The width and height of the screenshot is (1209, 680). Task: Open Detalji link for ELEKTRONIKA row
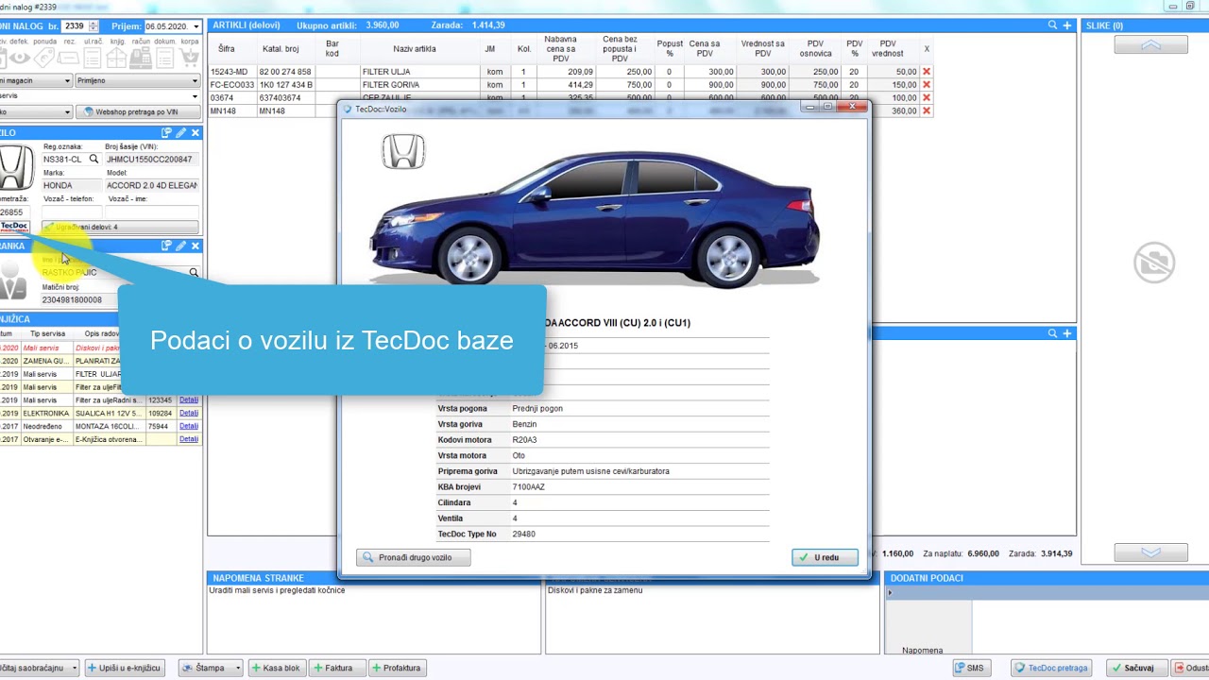[x=189, y=413]
